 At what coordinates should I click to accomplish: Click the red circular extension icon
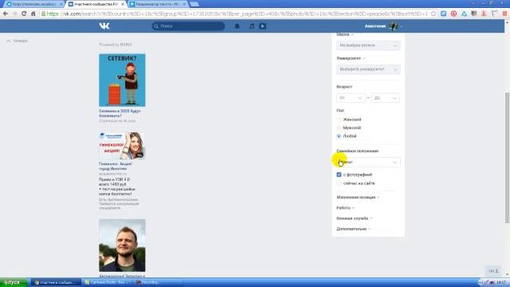(x=453, y=14)
